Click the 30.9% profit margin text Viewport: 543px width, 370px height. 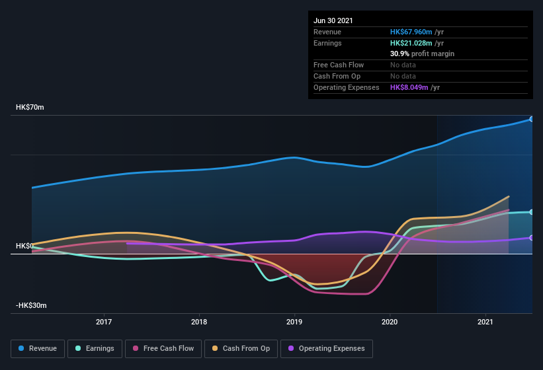(422, 54)
